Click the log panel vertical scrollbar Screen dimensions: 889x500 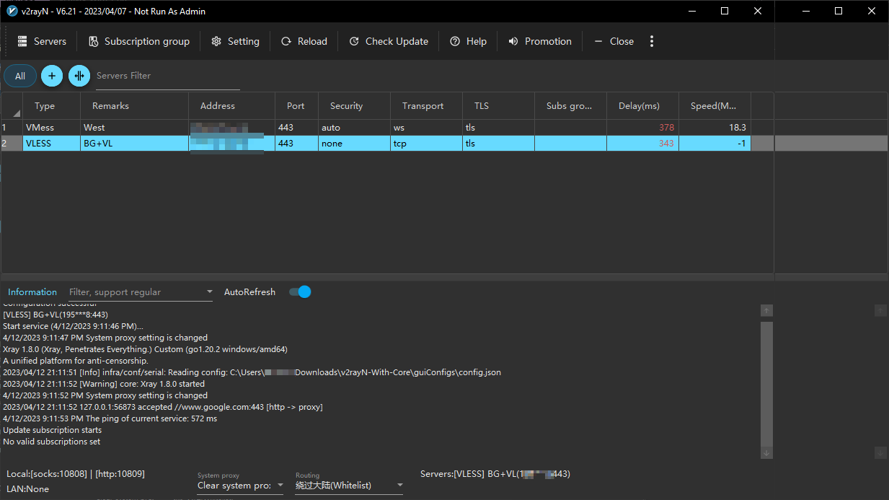(766, 382)
